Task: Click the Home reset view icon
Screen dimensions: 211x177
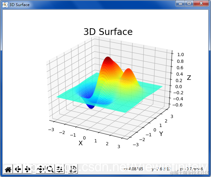Action: (x=8, y=169)
